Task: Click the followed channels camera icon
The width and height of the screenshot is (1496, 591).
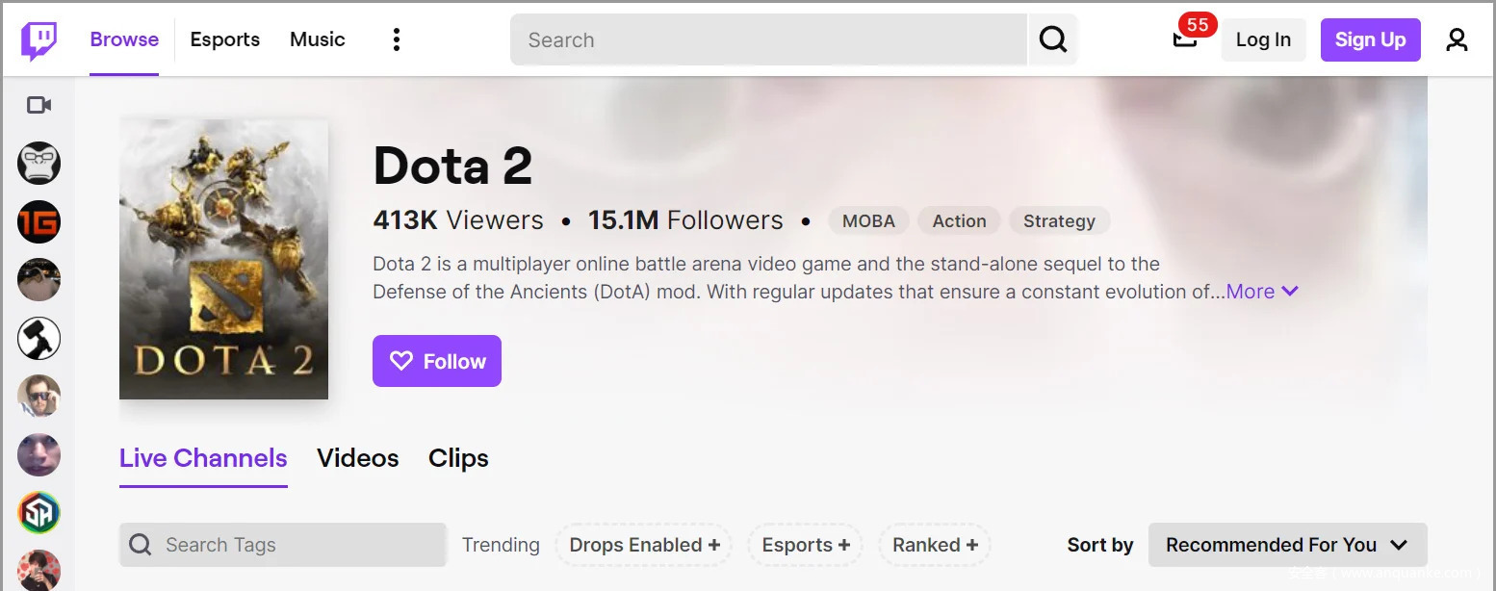Action: click(39, 105)
